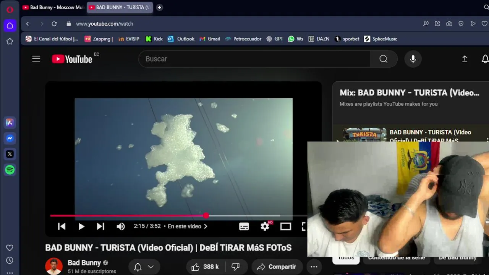
Task: Click the Buscar search field
Action: pyautogui.click(x=254, y=59)
